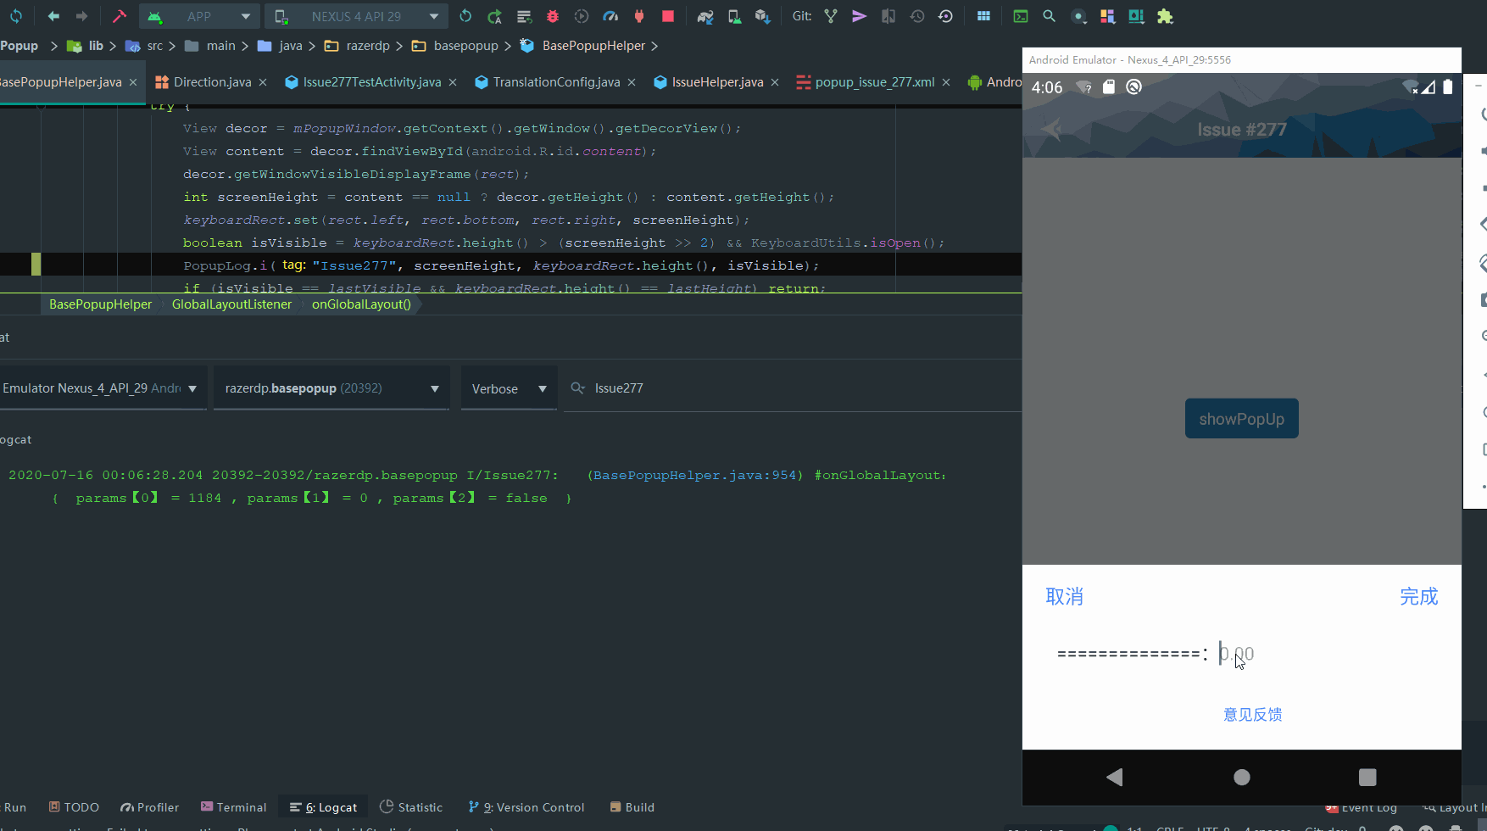
Task: Stop the running app
Action: [667, 16]
